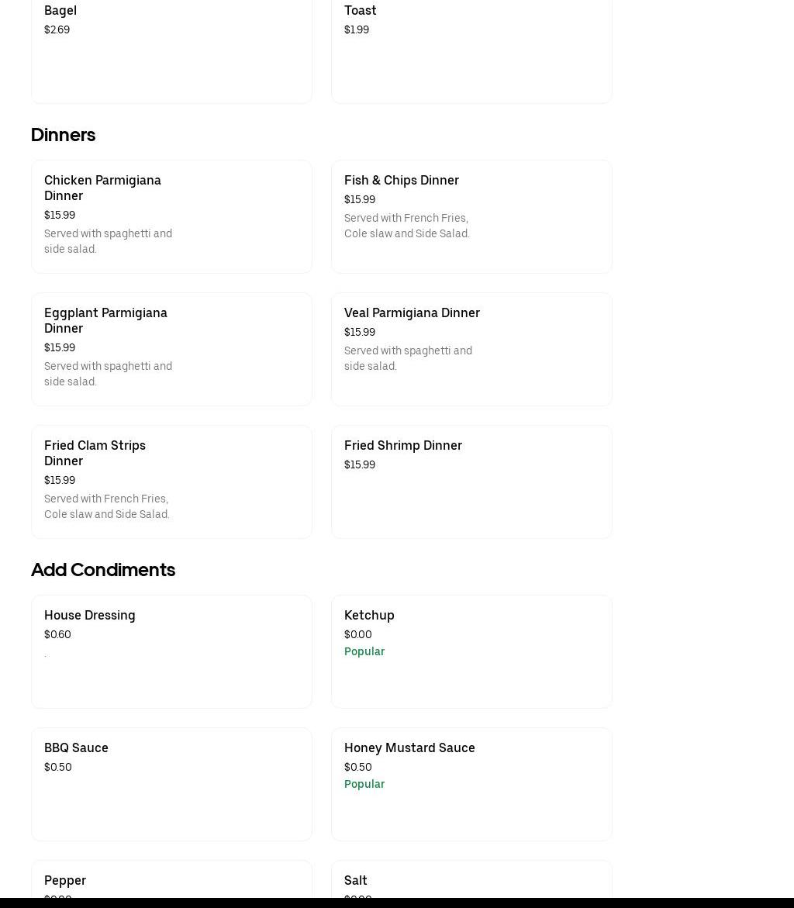This screenshot has height=908, width=794.
Task: Click Fish & Chips Dinner description text
Action: click(x=407, y=226)
